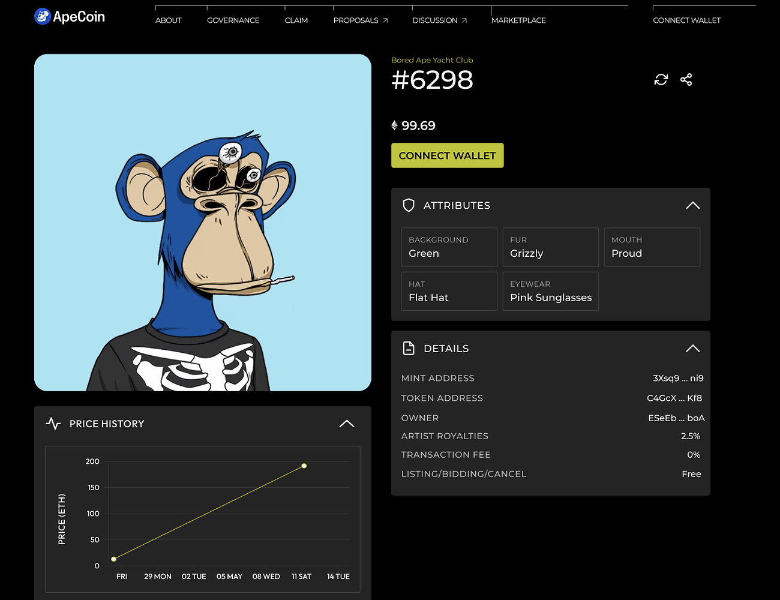
Task: Click the external arrow next to Proposals
Action: point(385,20)
